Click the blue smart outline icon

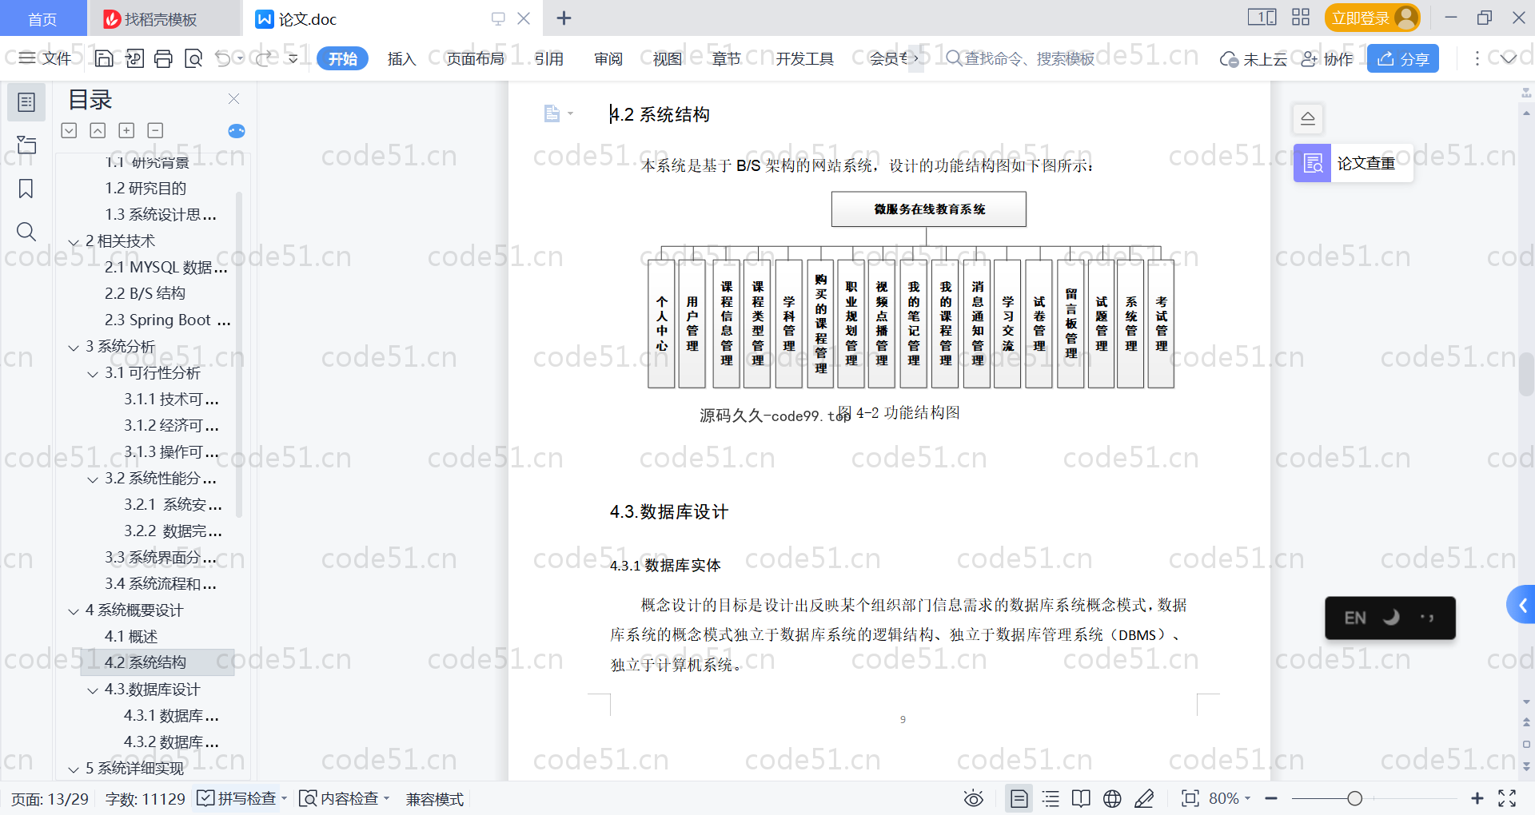click(237, 131)
